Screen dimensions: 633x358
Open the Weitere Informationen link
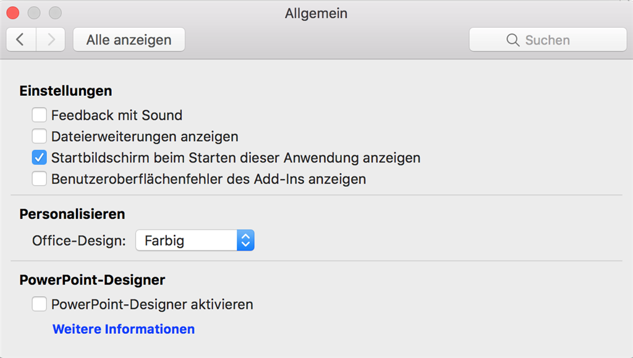(x=124, y=329)
